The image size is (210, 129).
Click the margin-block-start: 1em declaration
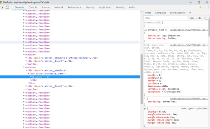(x=163, y=114)
